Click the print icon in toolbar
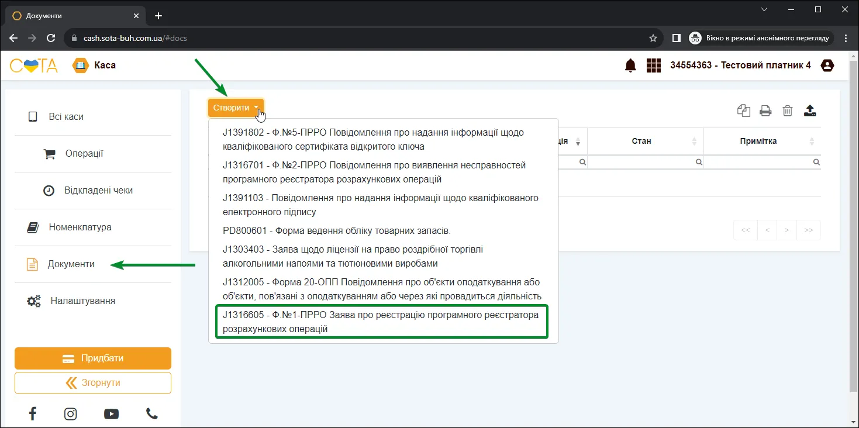 (x=765, y=111)
